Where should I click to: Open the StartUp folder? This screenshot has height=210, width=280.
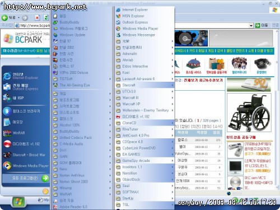coord(144,198)
